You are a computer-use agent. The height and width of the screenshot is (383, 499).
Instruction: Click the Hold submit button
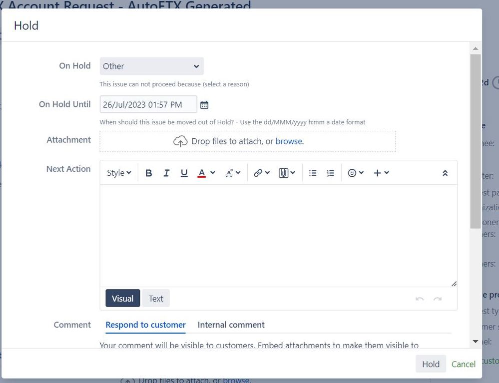(x=431, y=364)
